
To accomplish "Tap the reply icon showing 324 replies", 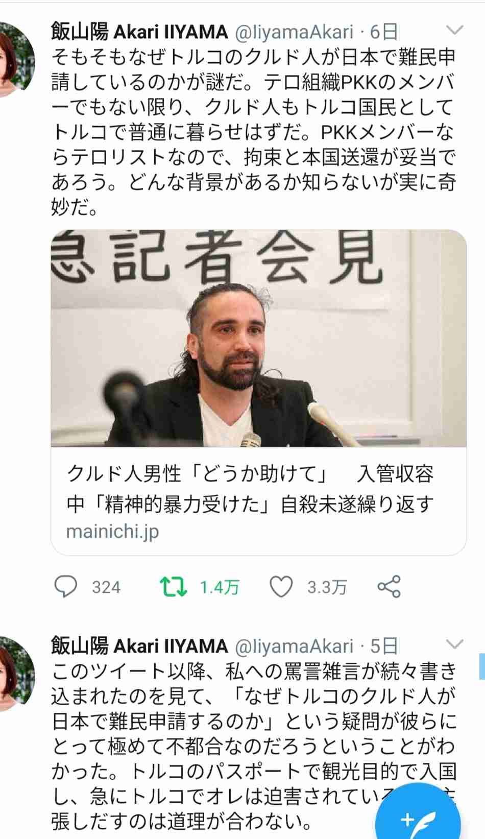I will point(66,587).
